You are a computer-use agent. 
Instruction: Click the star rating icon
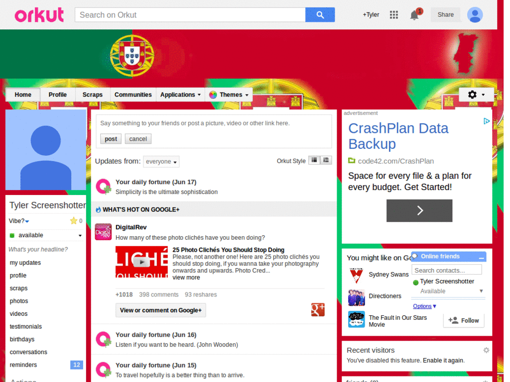(74, 221)
